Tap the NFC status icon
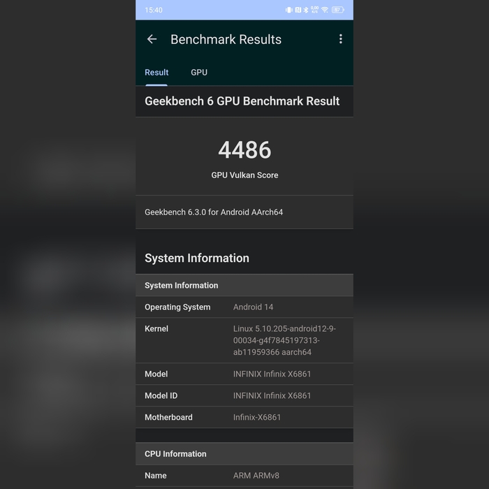Viewport: 489px width, 489px height. [298, 10]
